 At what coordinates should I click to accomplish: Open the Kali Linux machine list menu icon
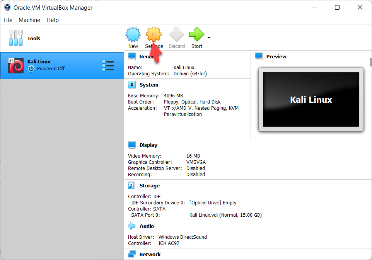click(x=108, y=66)
